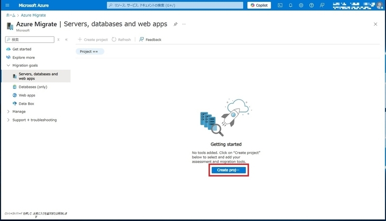
Task: Close the Azure Migrate blade
Action: pyautogui.click(x=375, y=24)
